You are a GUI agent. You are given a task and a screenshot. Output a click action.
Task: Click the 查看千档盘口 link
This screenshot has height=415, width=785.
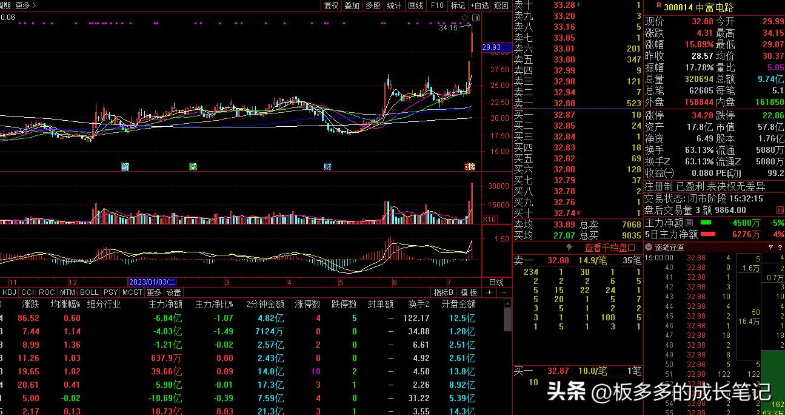pos(610,248)
